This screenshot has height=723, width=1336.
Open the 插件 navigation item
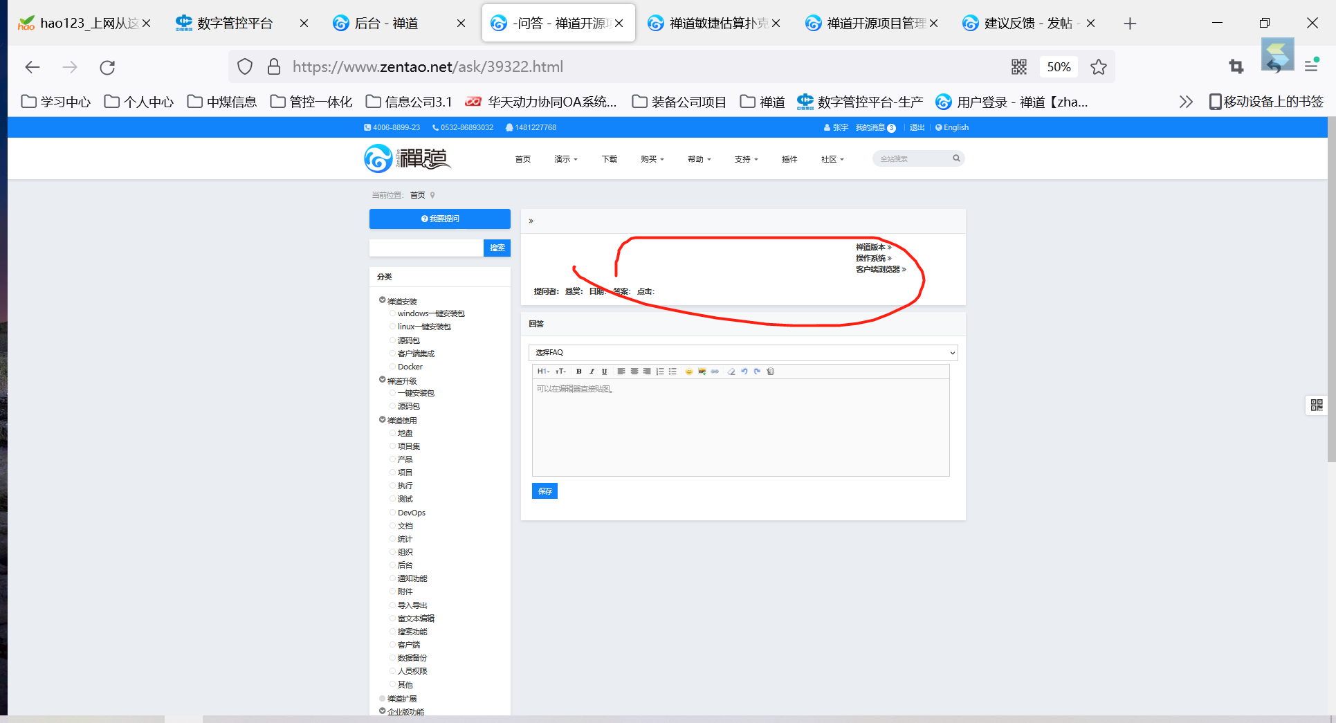click(x=789, y=159)
